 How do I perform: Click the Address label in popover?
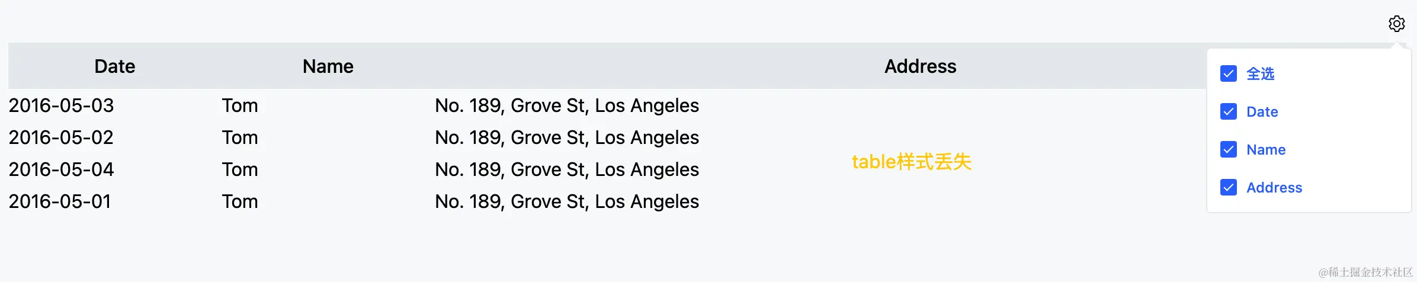click(1274, 187)
